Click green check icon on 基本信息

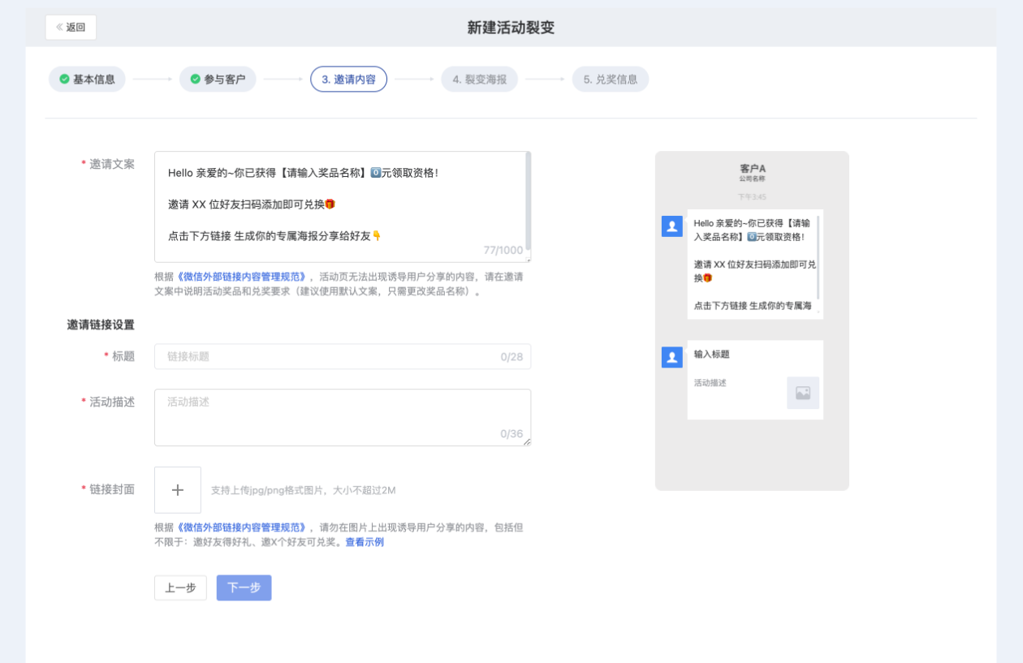coord(64,79)
